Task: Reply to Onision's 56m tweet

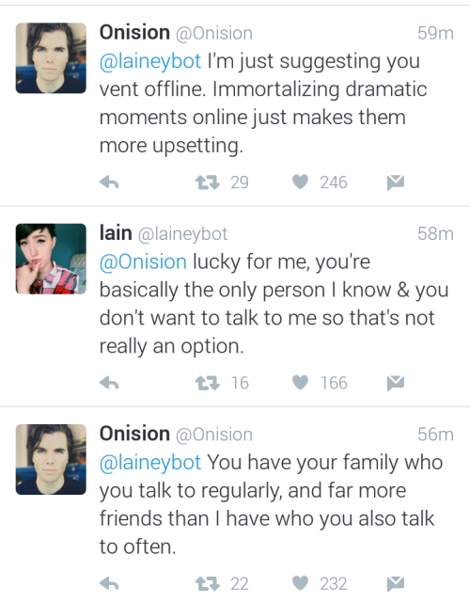Action: pyautogui.click(x=109, y=583)
